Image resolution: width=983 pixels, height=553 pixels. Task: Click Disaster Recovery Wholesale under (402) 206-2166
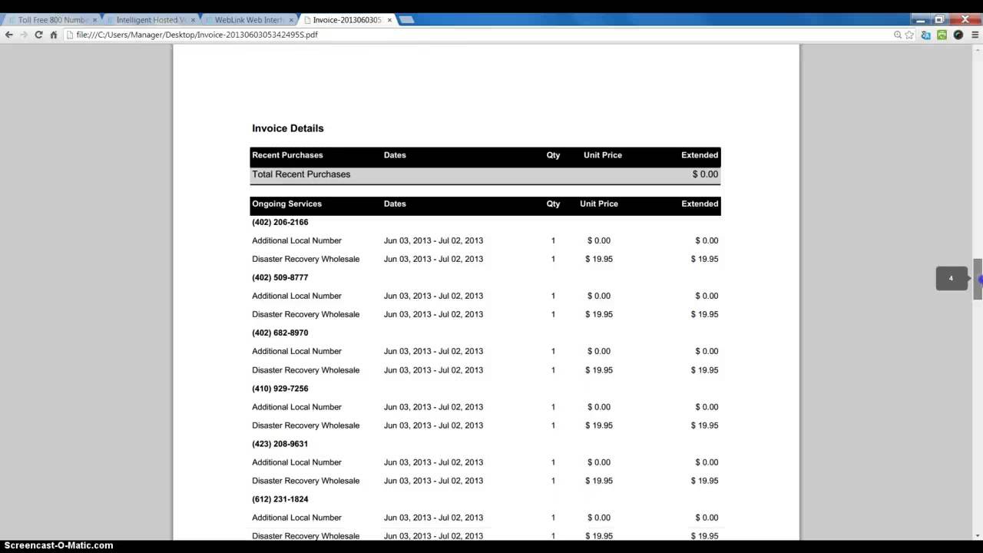pos(306,259)
